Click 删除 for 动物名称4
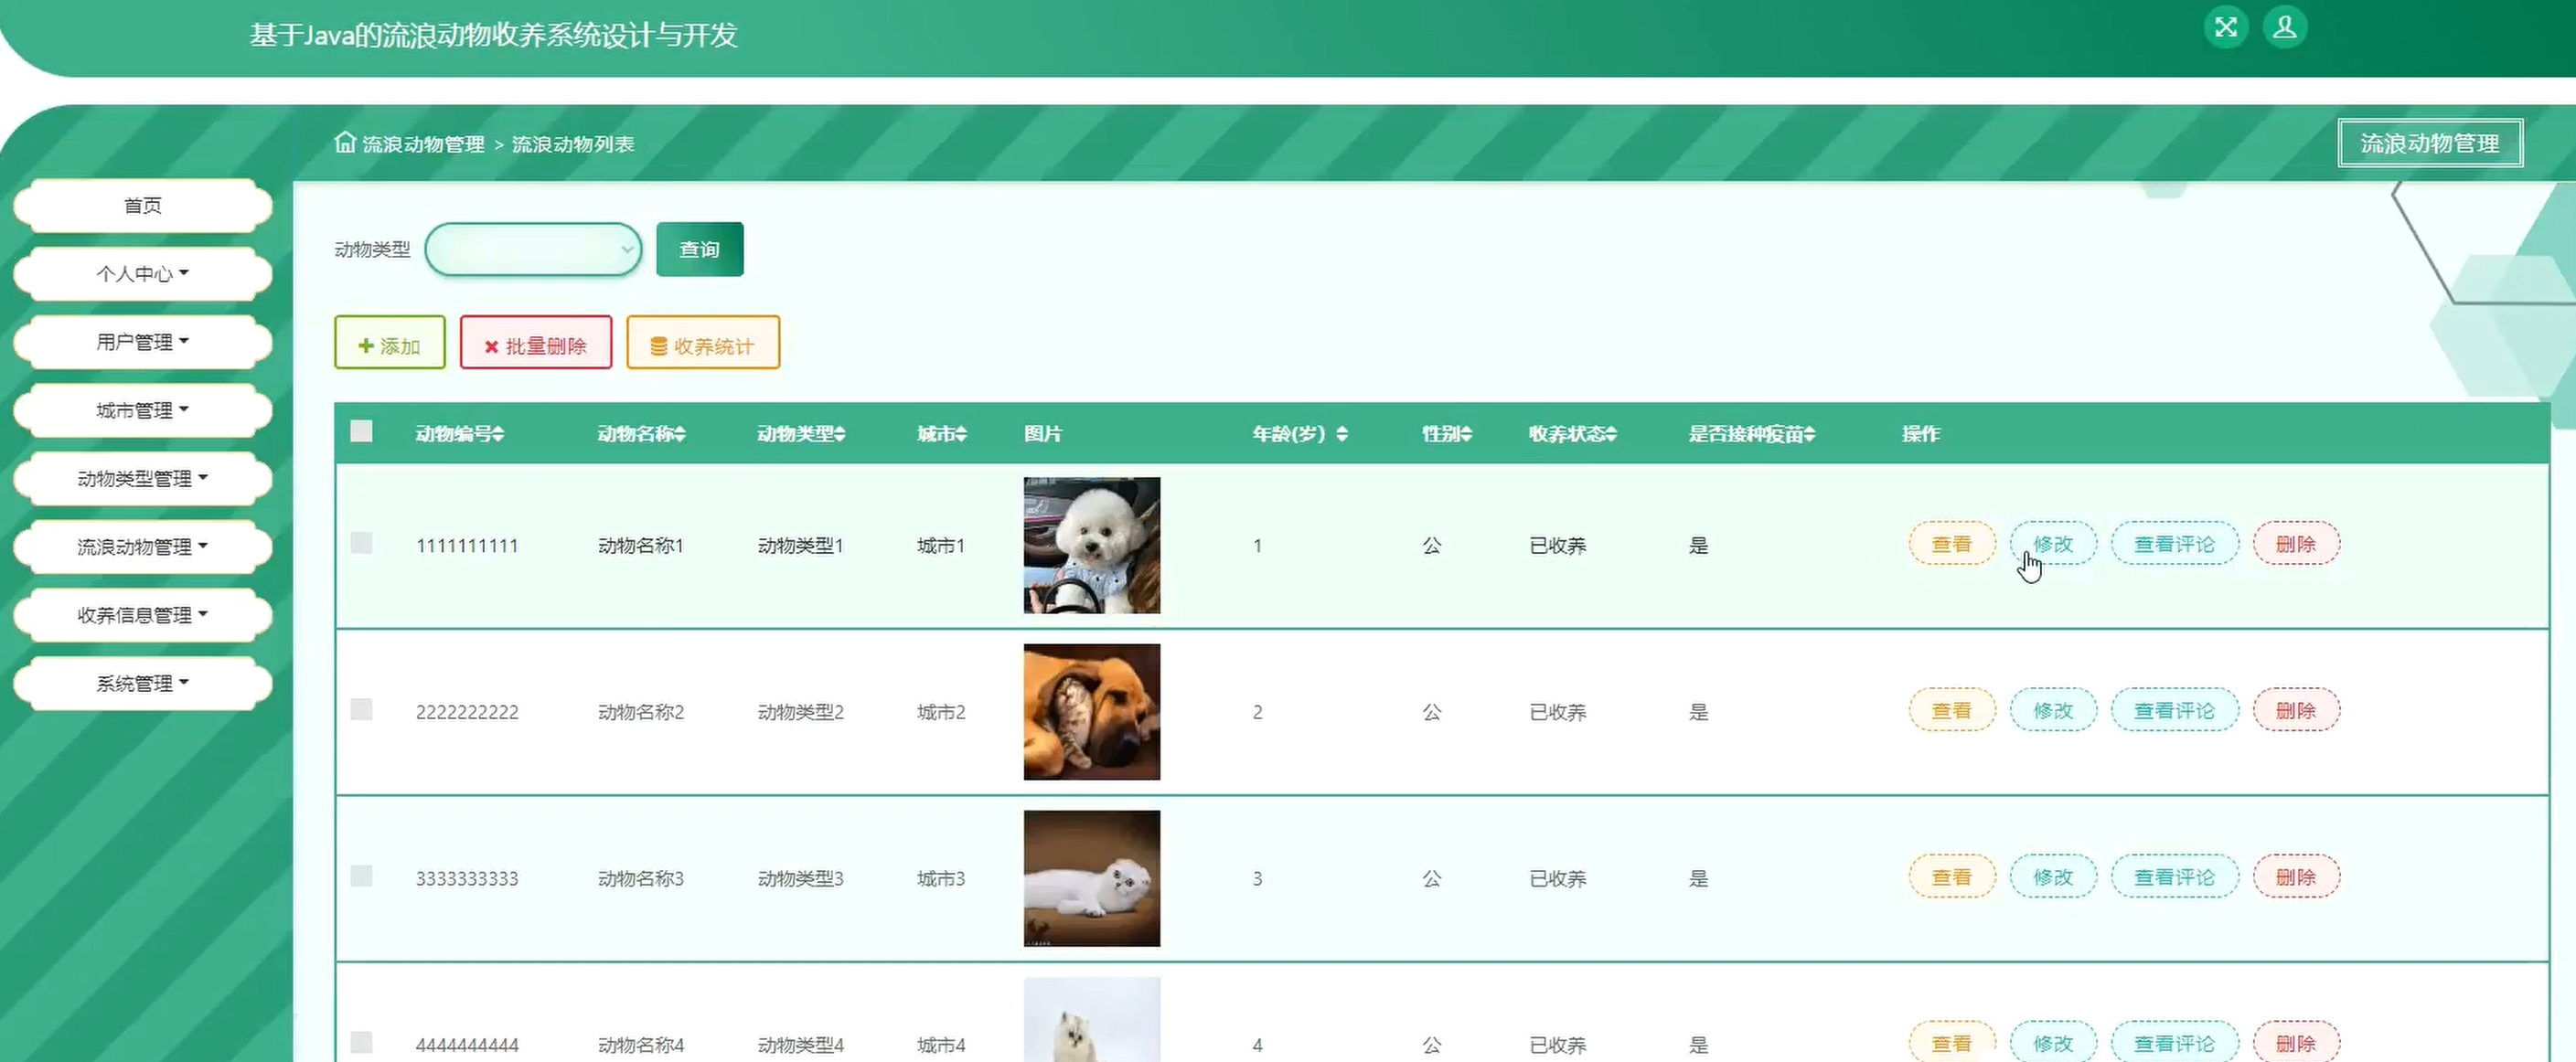The width and height of the screenshot is (2576, 1062). [x=2295, y=1042]
